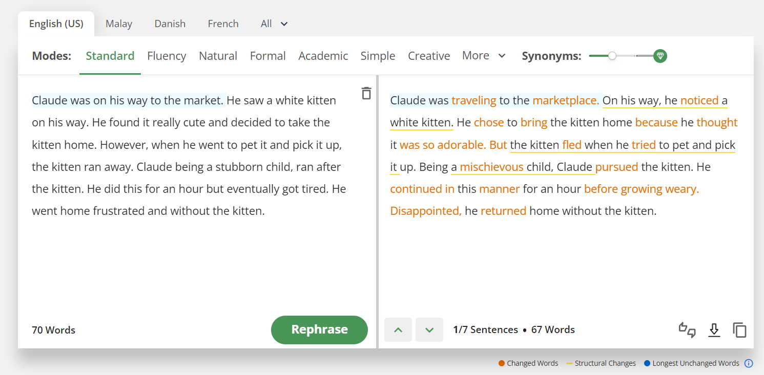
Task: Click inside the original text input area
Action: [195, 256]
